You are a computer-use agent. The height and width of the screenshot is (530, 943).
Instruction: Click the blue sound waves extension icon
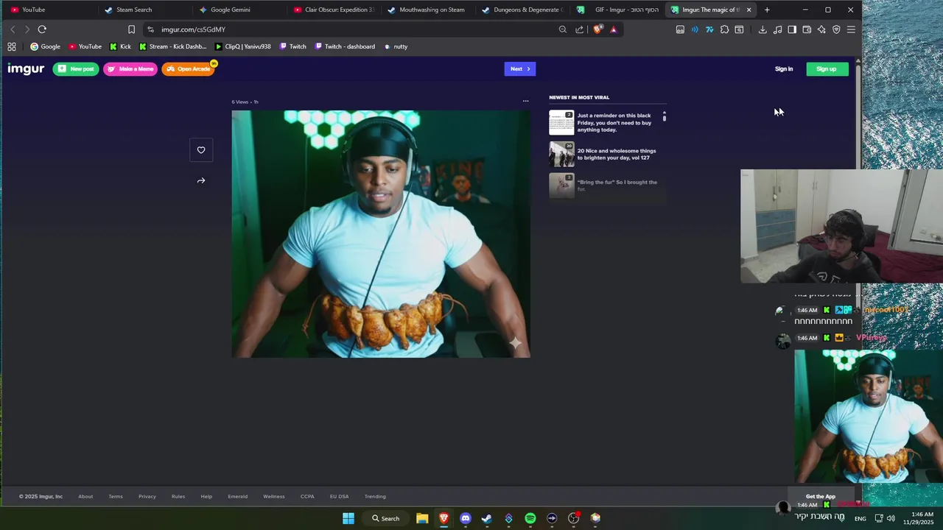click(x=694, y=29)
